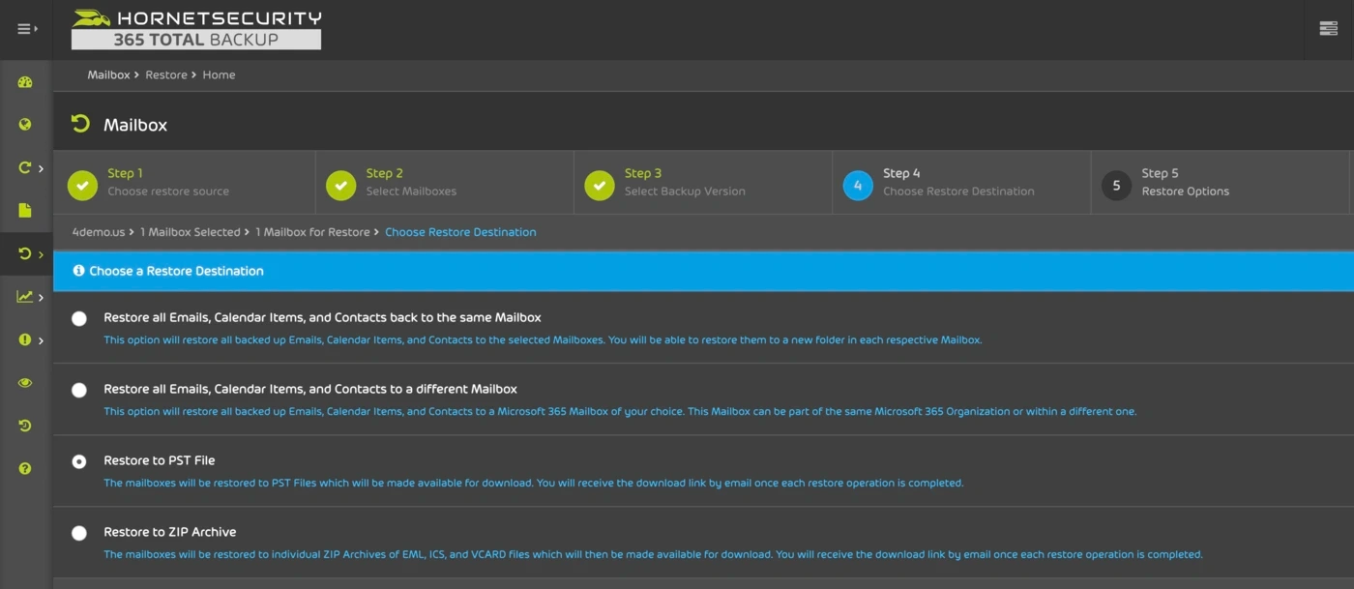Image resolution: width=1354 pixels, height=589 pixels.
Task: Open the dashboard gauge icon in sidebar
Action: tap(25, 82)
